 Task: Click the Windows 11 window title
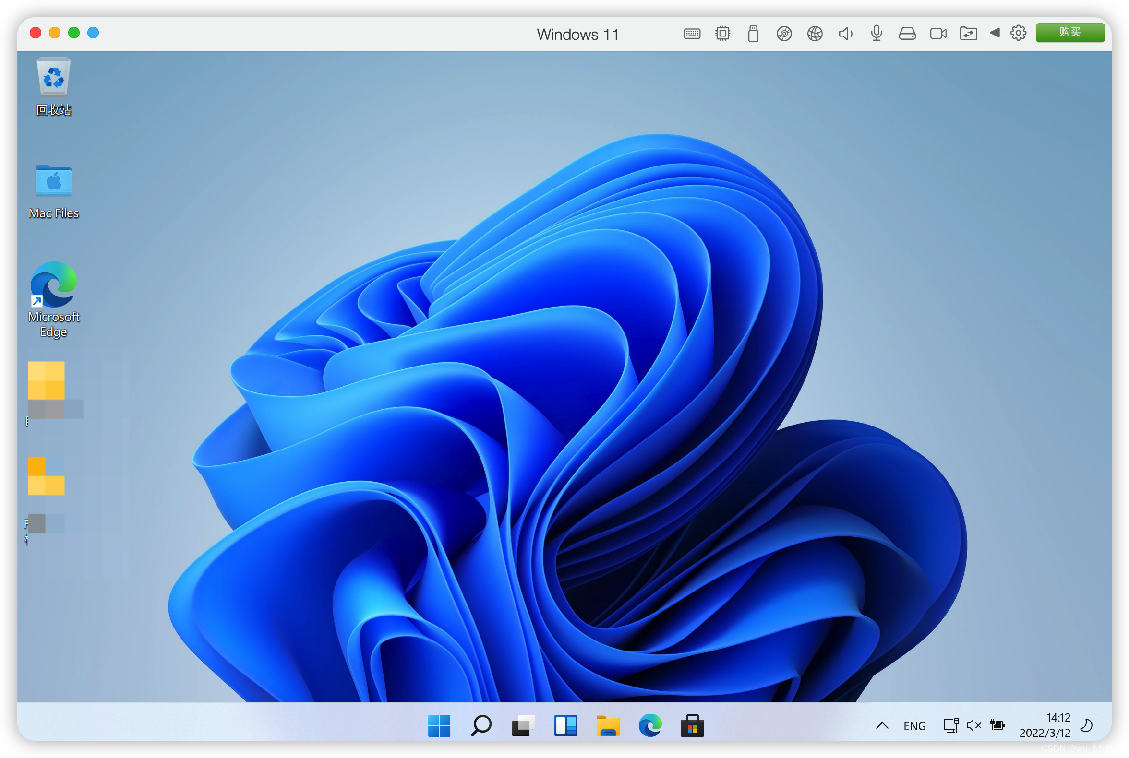click(577, 35)
